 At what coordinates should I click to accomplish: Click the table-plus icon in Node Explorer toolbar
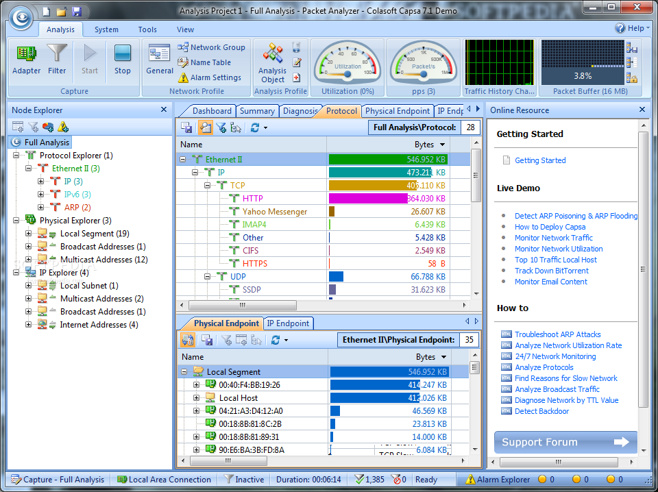(x=18, y=127)
